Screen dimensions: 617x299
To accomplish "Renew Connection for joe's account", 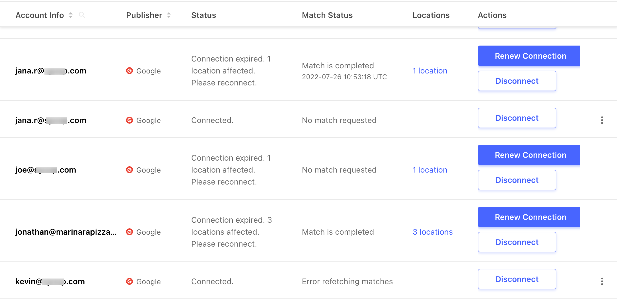I will pos(529,155).
